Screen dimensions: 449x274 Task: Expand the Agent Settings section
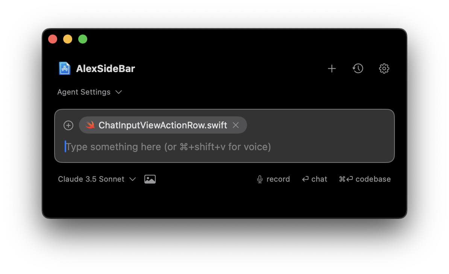click(x=84, y=92)
